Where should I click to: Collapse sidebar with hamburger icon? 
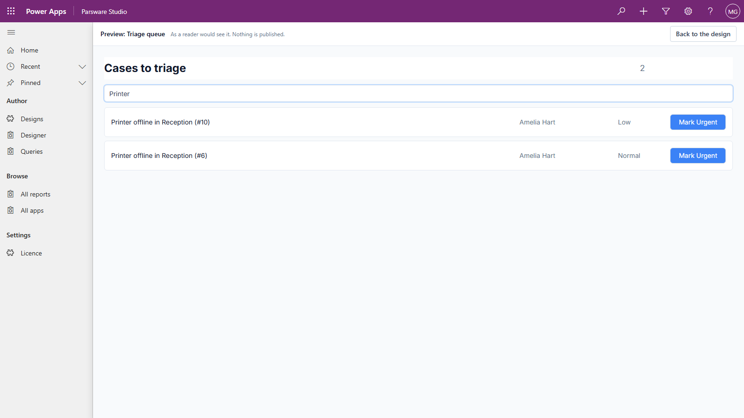11,32
